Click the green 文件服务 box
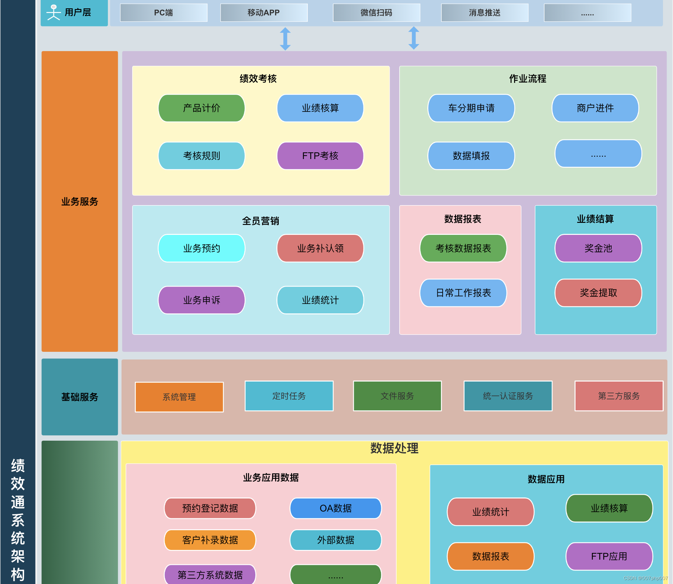This screenshot has height=584, width=673. click(398, 396)
